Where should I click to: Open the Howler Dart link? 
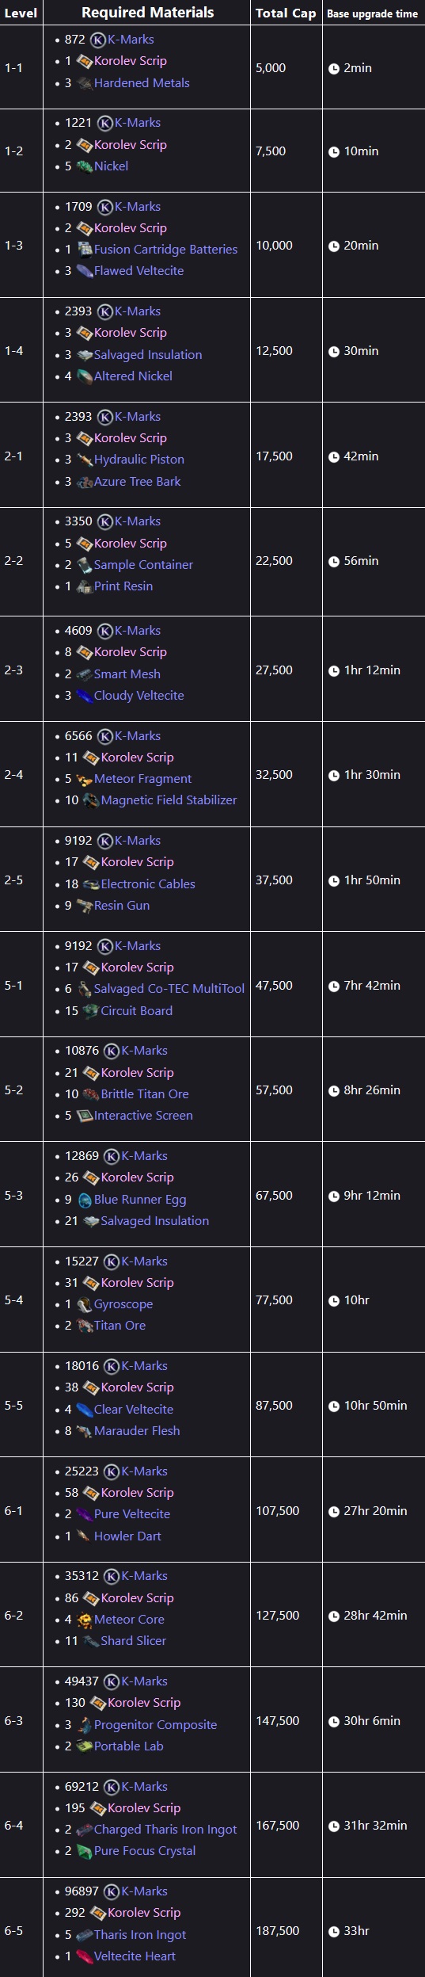pyautogui.click(x=127, y=1536)
